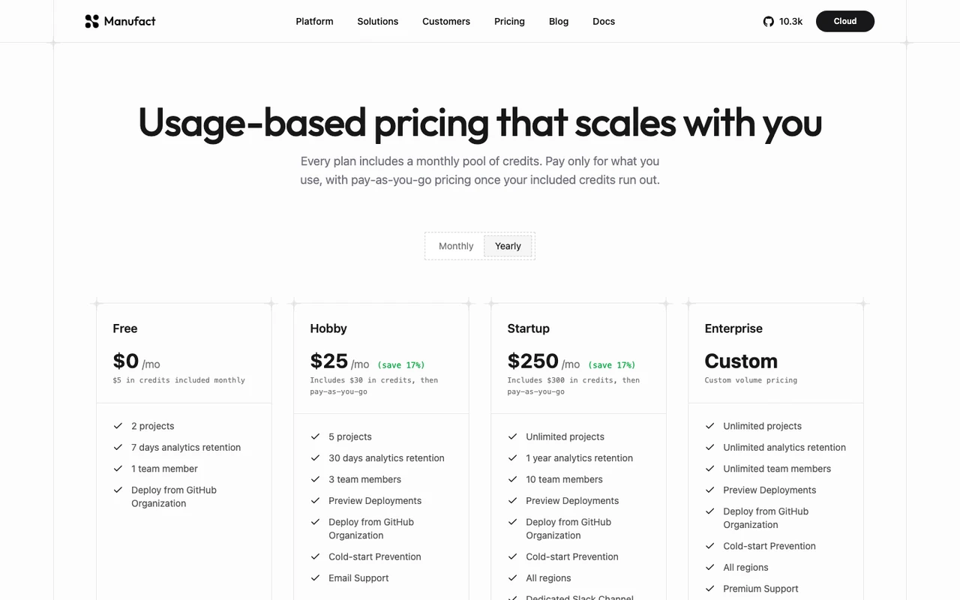Click the checkmark beside 2 projects

(118, 426)
